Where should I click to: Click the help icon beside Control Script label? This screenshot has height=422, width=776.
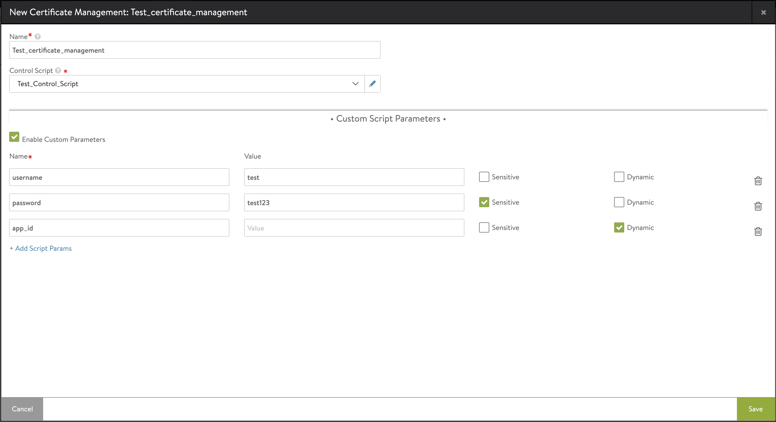pos(58,71)
